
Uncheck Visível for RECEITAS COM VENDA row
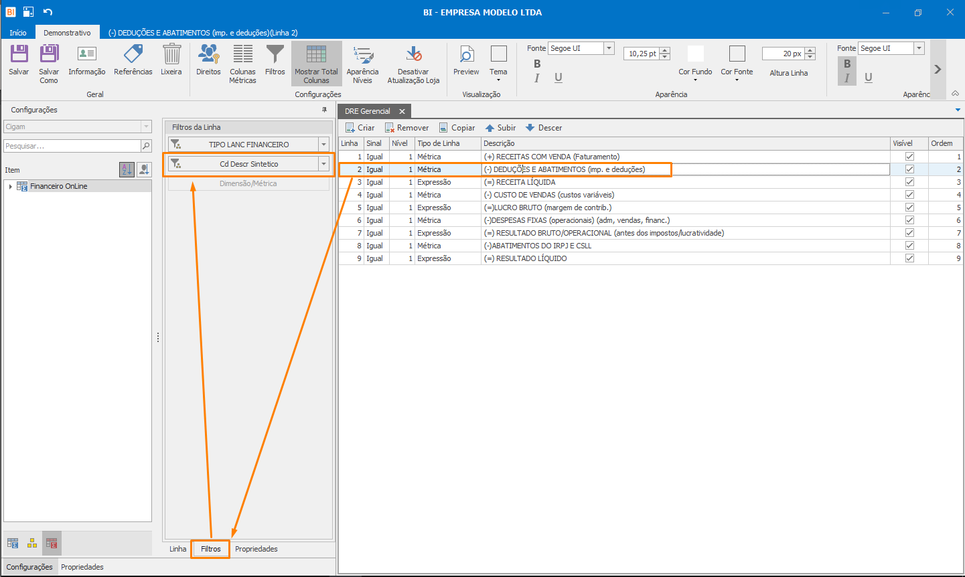(x=909, y=157)
